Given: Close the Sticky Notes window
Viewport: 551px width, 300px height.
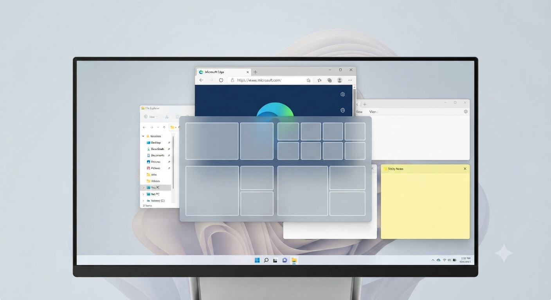Looking at the screenshot, I should coord(465,169).
